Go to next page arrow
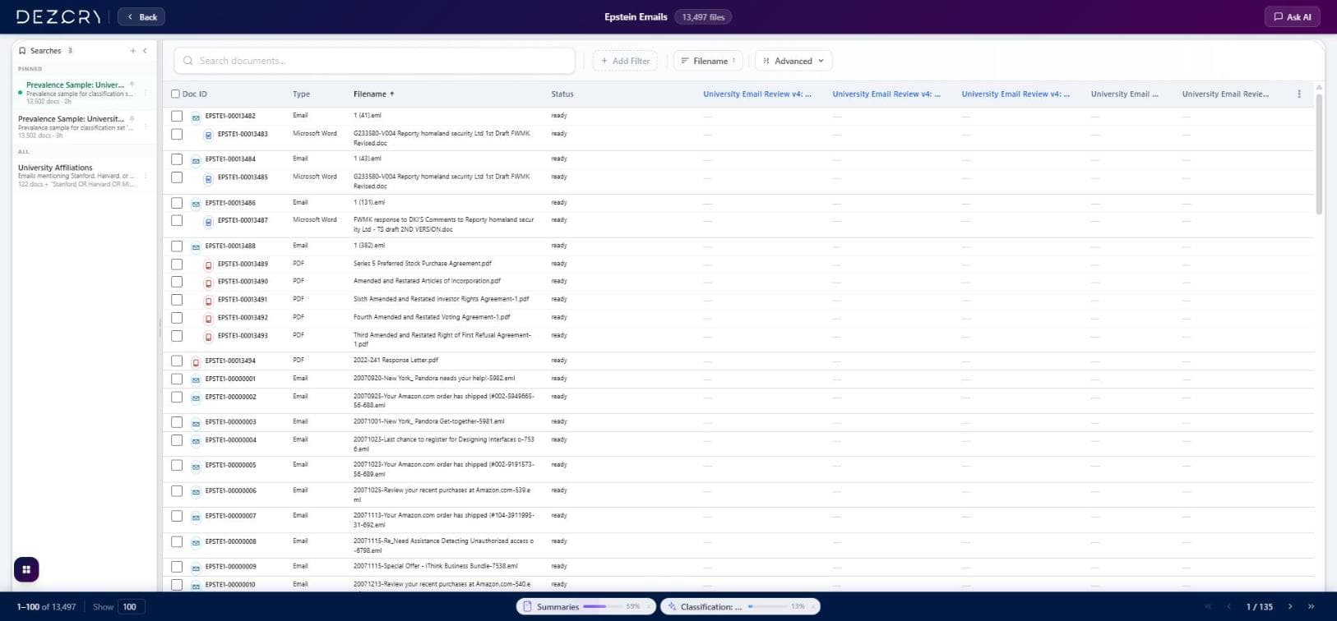Screen dimensions: 1337x621 coord(1290,606)
